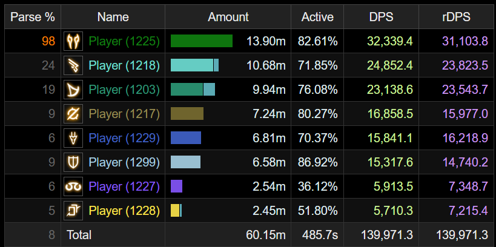Click the rDPS value 16,218.9
The image size is (496, 247).
pos(465,138)
